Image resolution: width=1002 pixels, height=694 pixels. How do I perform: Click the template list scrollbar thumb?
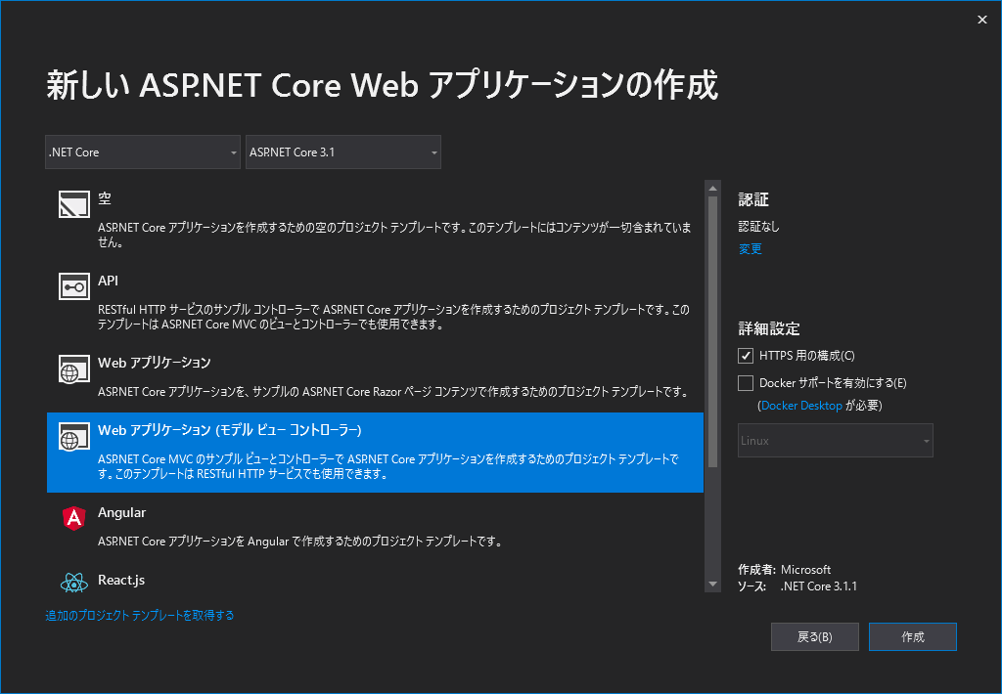coord(712,332)
